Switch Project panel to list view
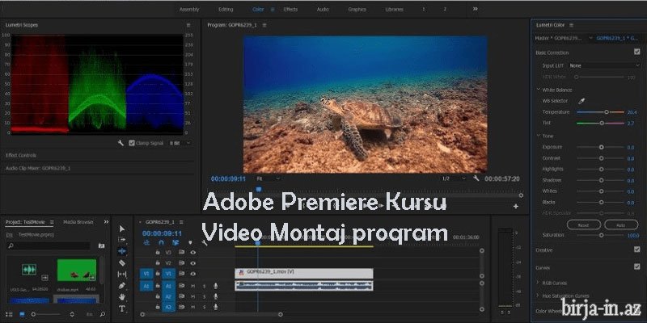This screenshot has width=647, height=323. pos(9,314)
